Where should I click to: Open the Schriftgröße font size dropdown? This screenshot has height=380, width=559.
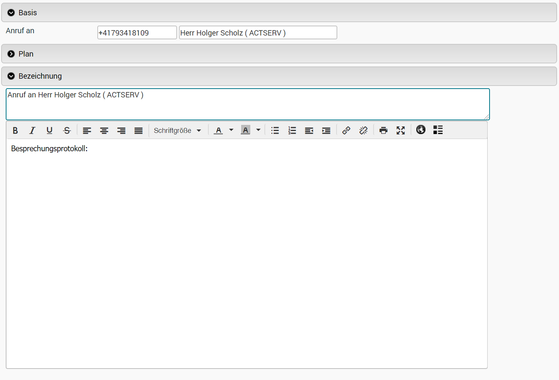coord(177,131)
